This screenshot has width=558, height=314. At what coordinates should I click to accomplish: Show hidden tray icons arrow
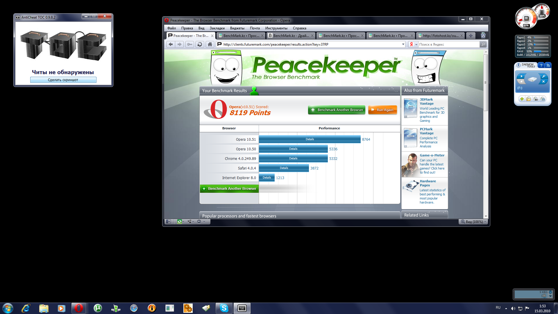pos(506,308)
